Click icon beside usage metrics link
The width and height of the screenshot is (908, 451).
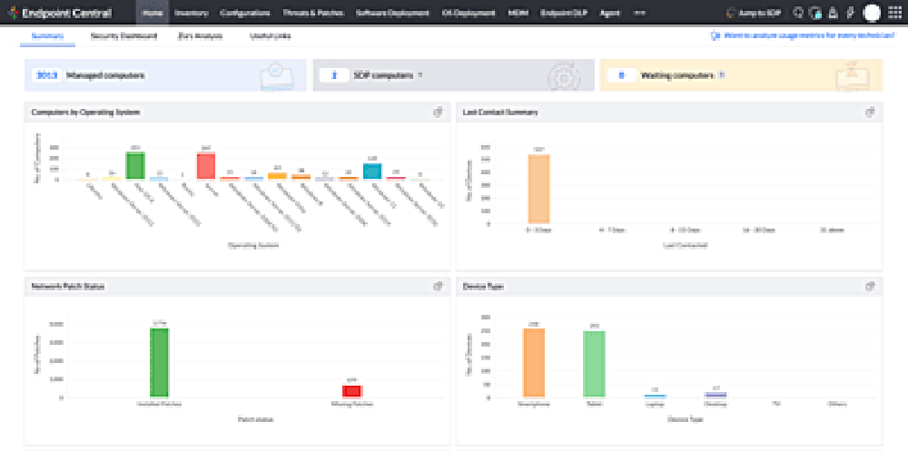716,36
